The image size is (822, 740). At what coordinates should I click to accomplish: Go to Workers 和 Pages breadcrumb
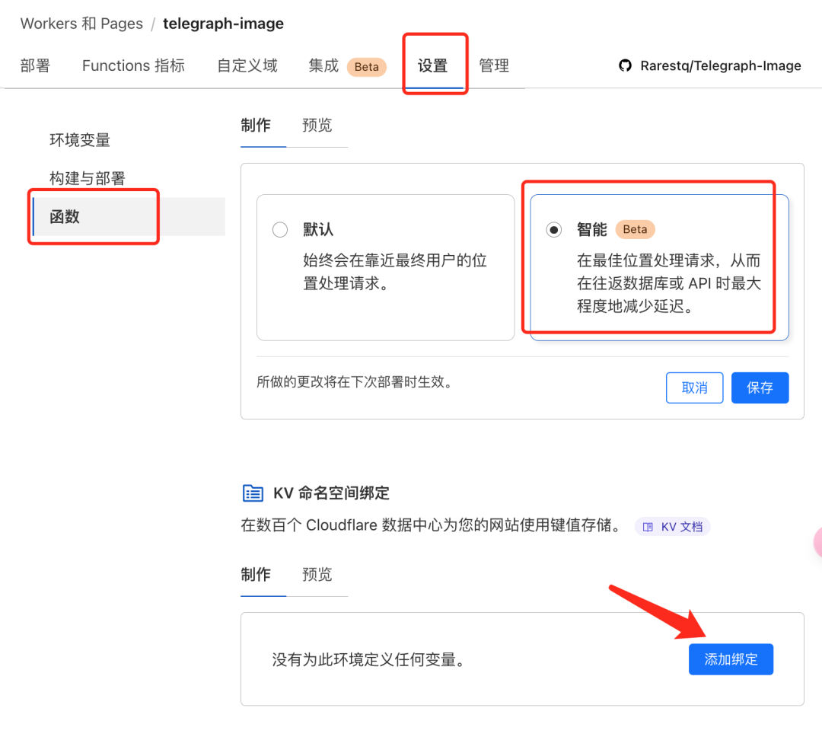[x=81, y=24]
